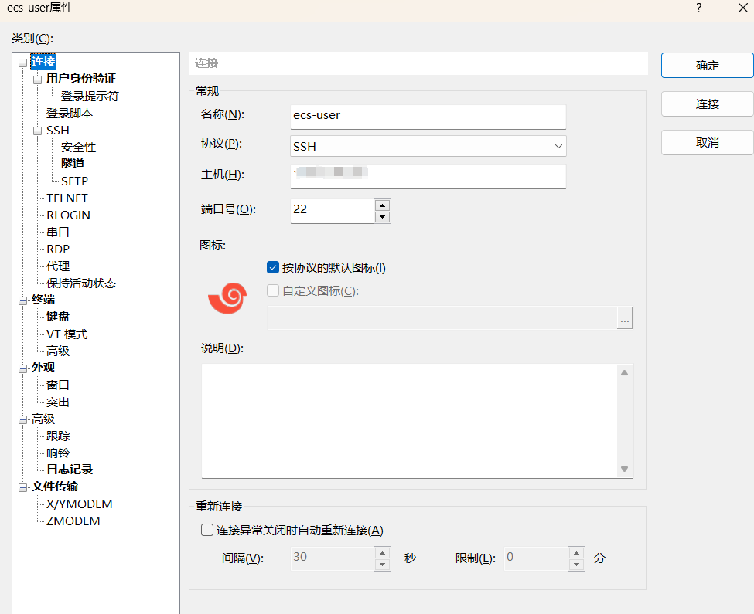Open the 安全性 settings page
This screenshot has height=614, width=754.
[78, 148]
